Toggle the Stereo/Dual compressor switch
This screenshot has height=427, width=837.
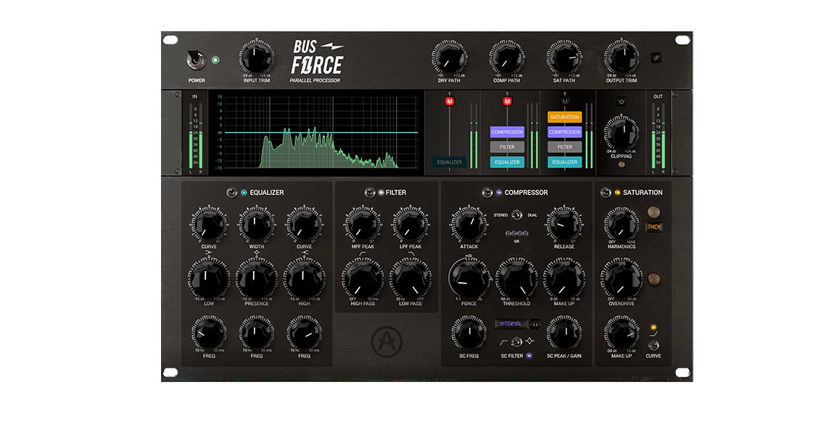516,215
